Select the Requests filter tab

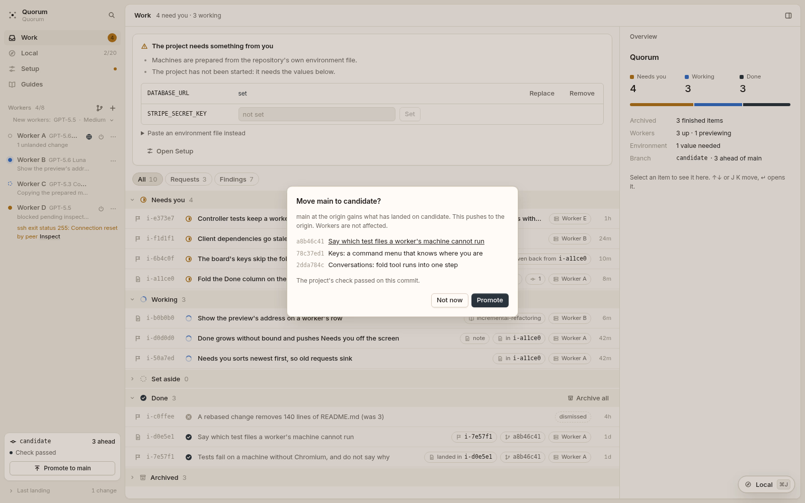188,180
